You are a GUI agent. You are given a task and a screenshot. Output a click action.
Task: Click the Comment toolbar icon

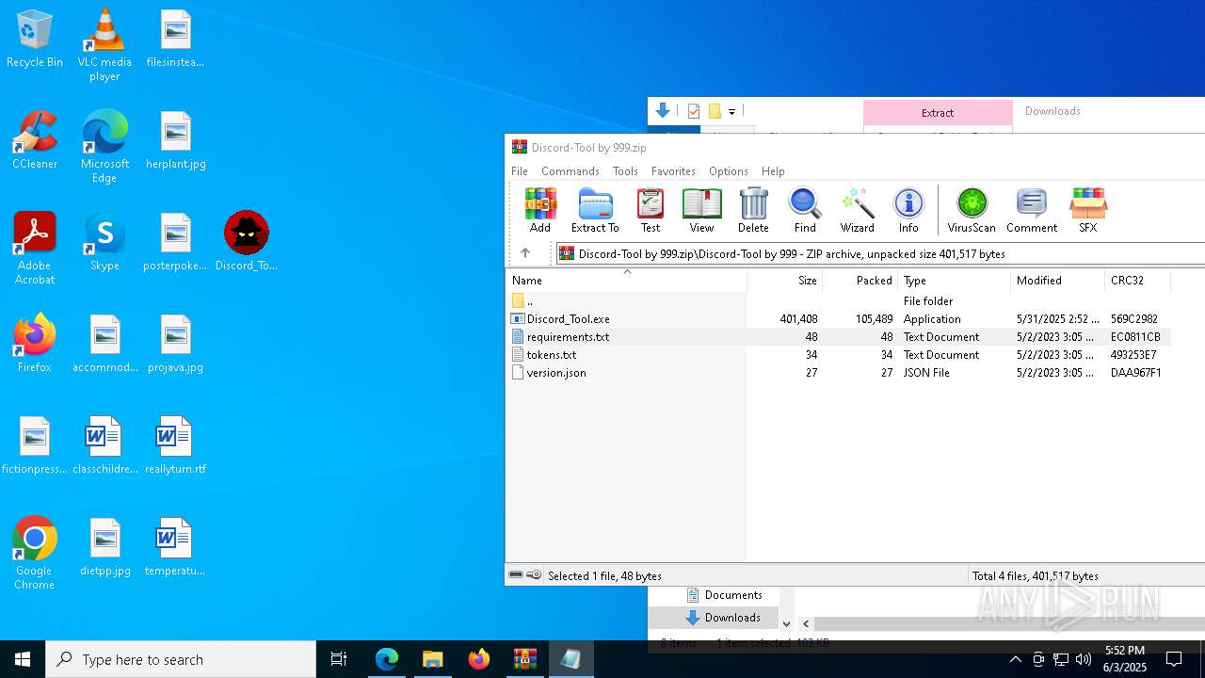tap(1032, 210)
